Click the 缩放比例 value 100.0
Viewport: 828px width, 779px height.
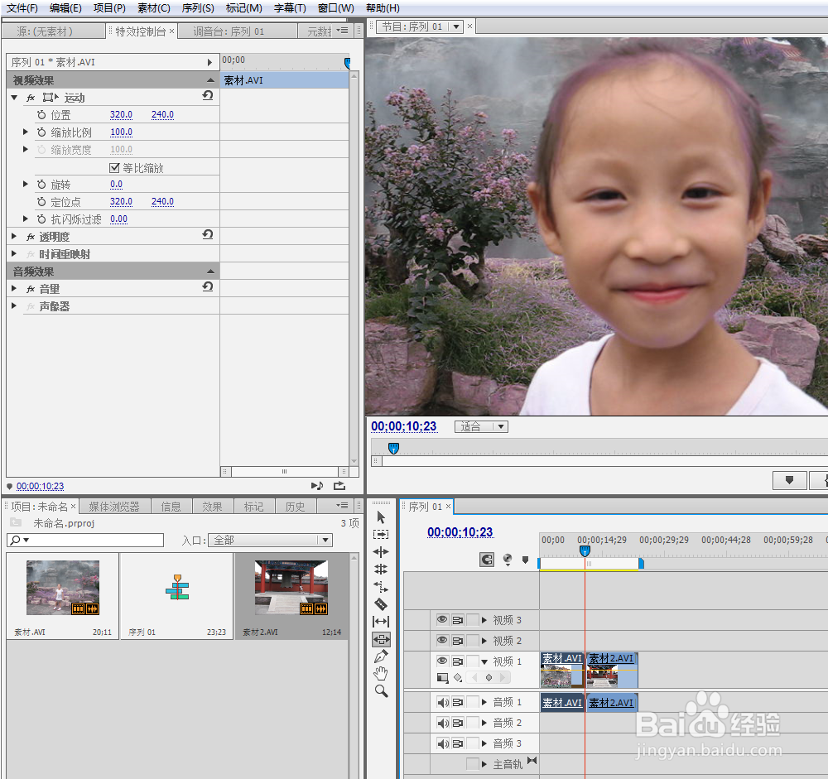pos(121,132)
